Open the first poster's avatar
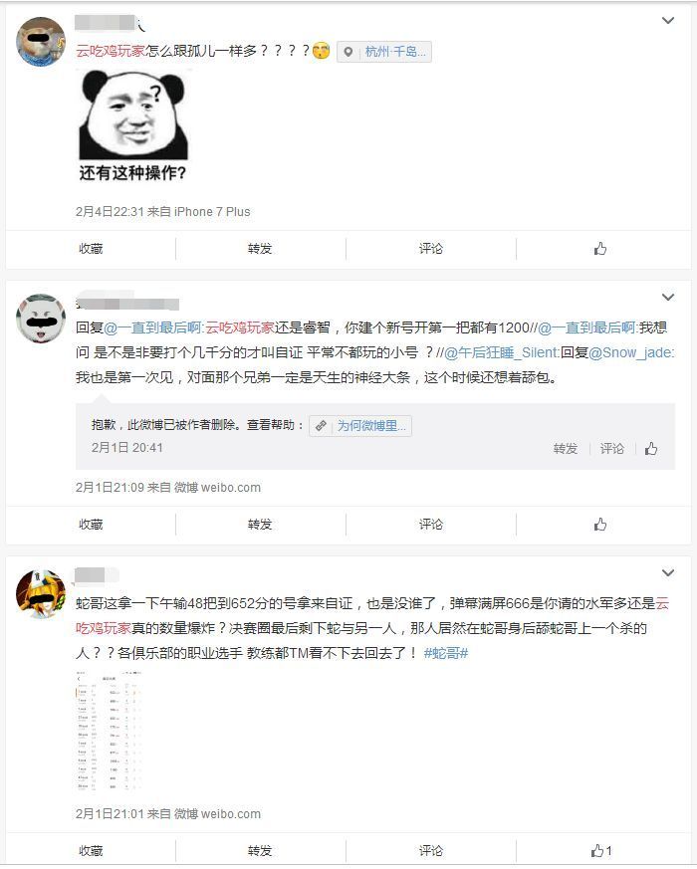Viewport: 697px width, 869px height. (x=40, y=42)
